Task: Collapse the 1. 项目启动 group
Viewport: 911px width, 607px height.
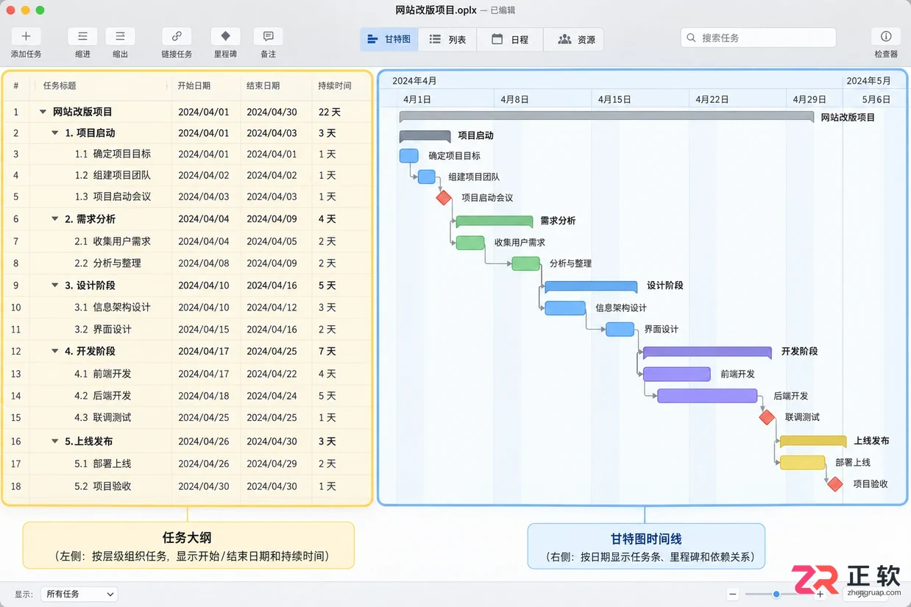Action: pyautogui.click(x=55, y=133)
